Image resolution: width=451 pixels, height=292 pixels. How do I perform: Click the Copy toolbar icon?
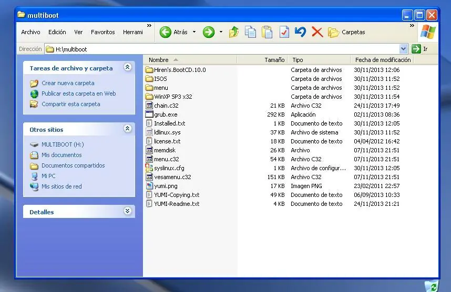(250, 32)
